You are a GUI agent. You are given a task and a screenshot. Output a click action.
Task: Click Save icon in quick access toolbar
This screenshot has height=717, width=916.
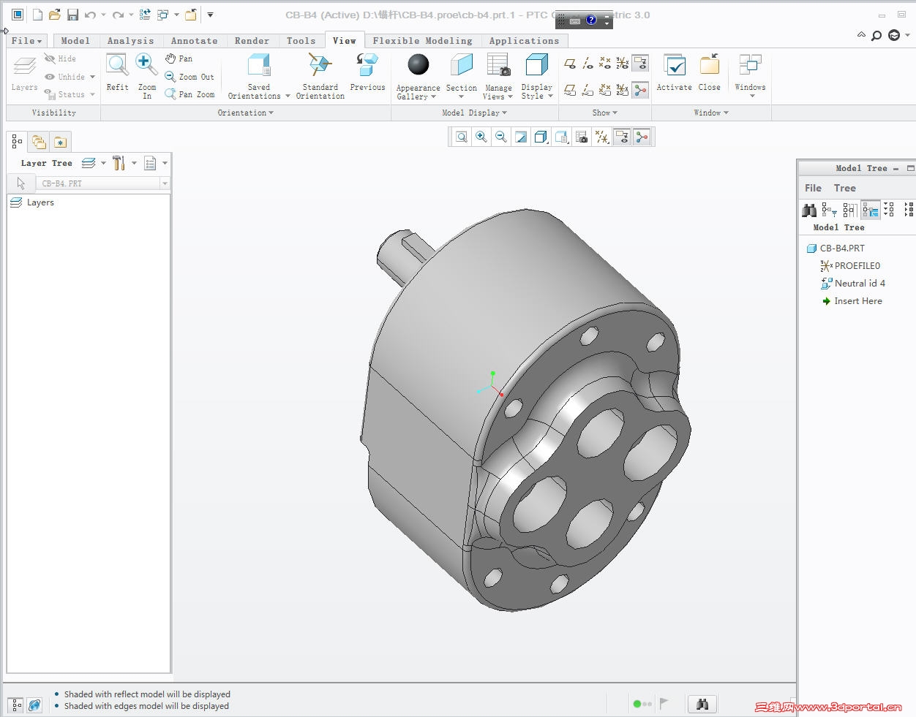coord(72,15)
